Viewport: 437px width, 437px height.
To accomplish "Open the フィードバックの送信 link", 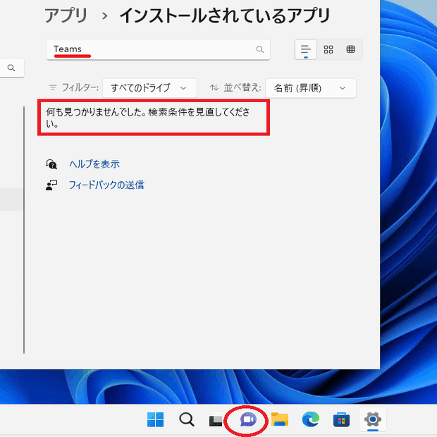I will tap(106, 185).
